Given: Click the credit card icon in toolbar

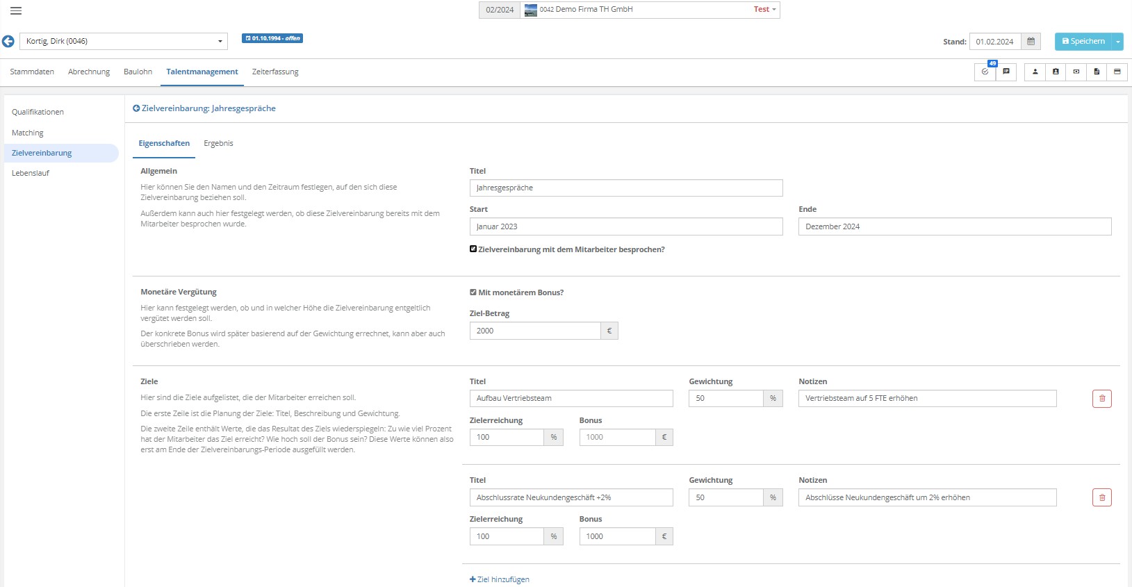Looking at the screenshot, I should click(1117, 72).
